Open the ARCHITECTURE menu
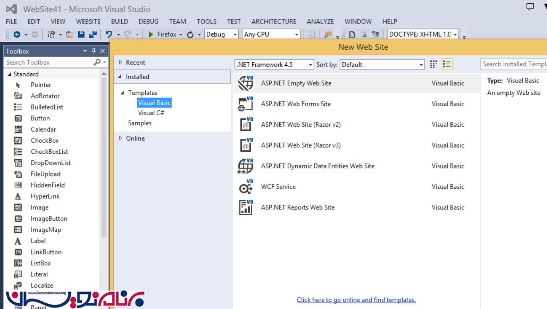This screenshot has width=547, height=309. (x=274, y=22)
